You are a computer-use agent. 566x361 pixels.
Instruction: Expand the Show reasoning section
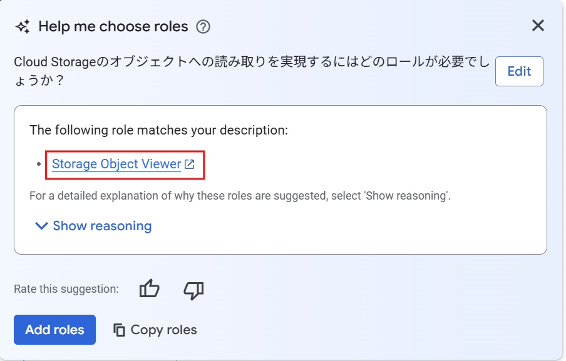(102, 226)
